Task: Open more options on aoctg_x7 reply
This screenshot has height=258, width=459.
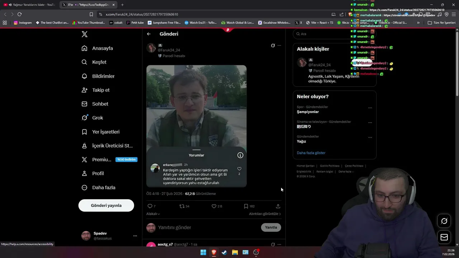Action: (279, 244)
